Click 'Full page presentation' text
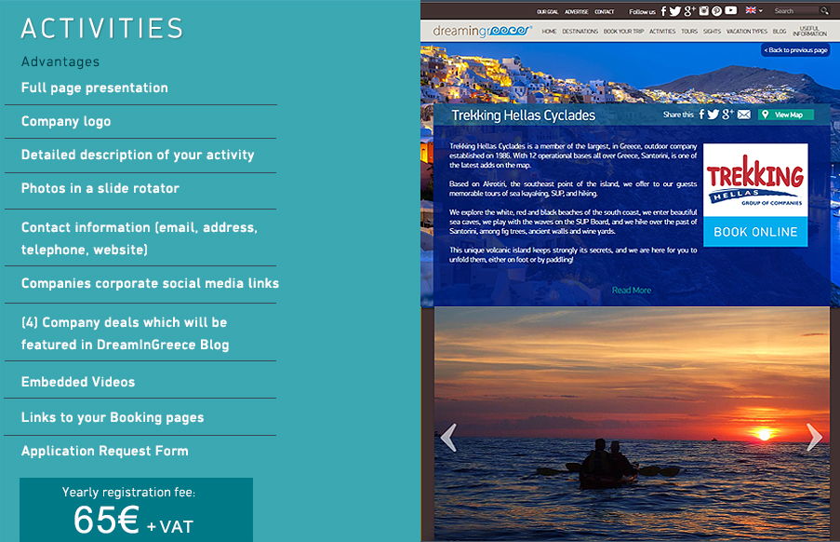 point(94,88)
